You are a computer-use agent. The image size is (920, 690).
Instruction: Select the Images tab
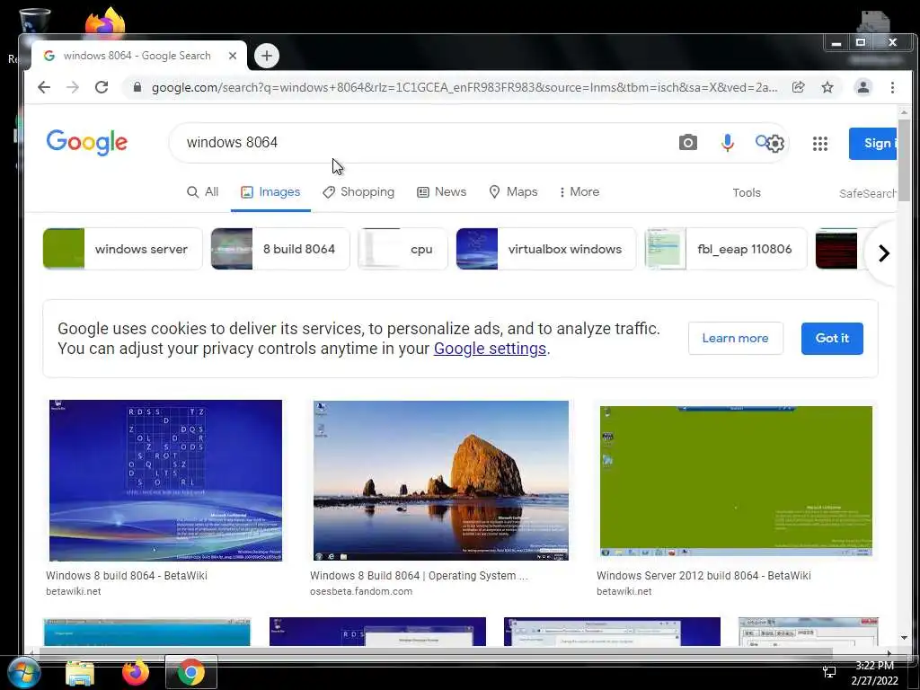(x=270, y=192)
